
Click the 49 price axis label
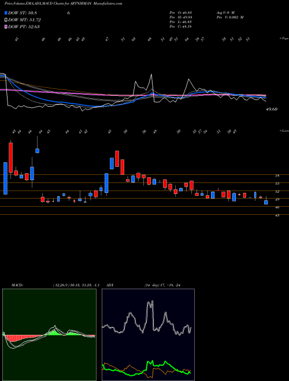point(277,200)
